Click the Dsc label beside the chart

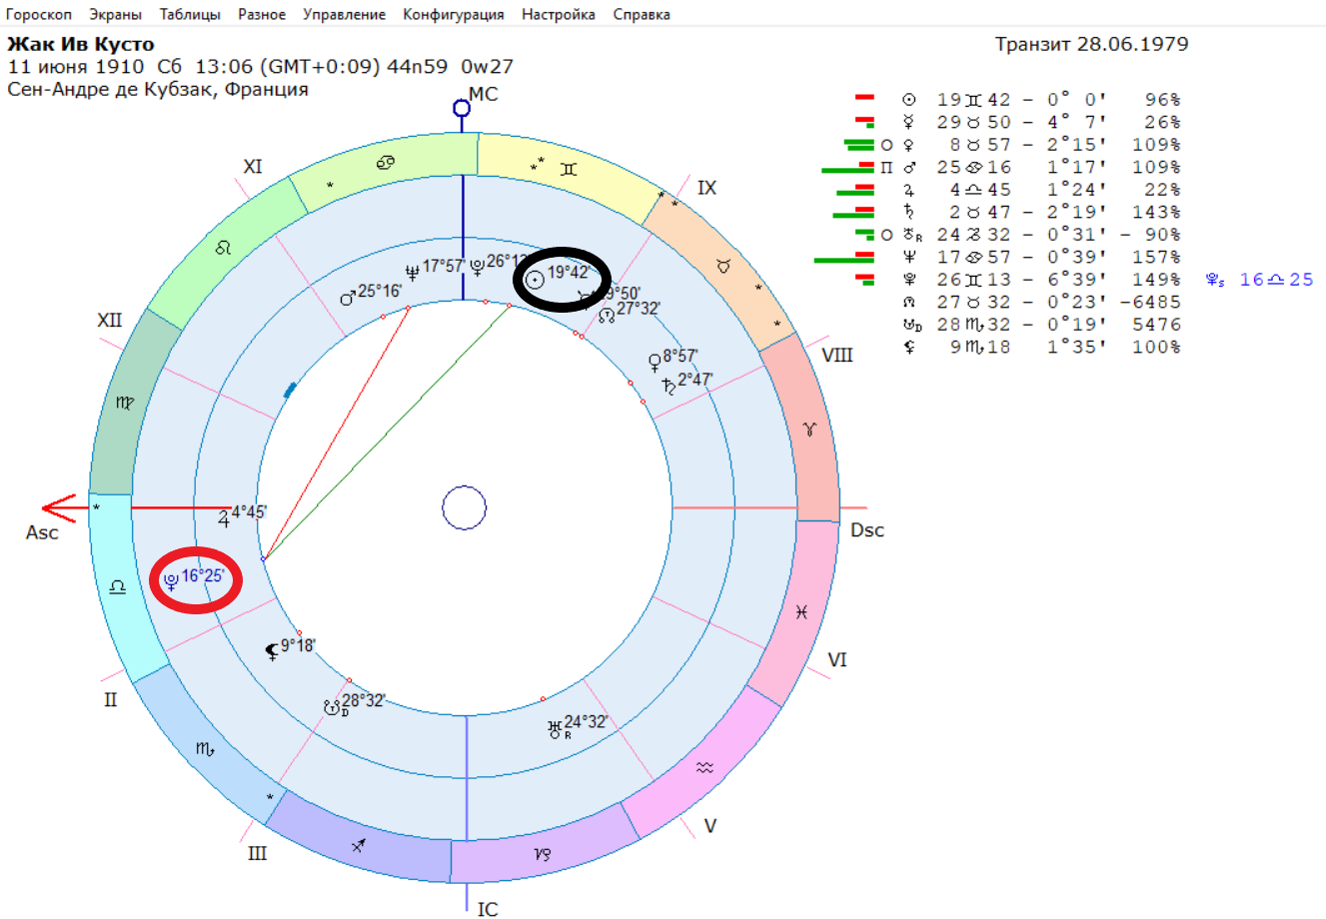tap(867, 530)
